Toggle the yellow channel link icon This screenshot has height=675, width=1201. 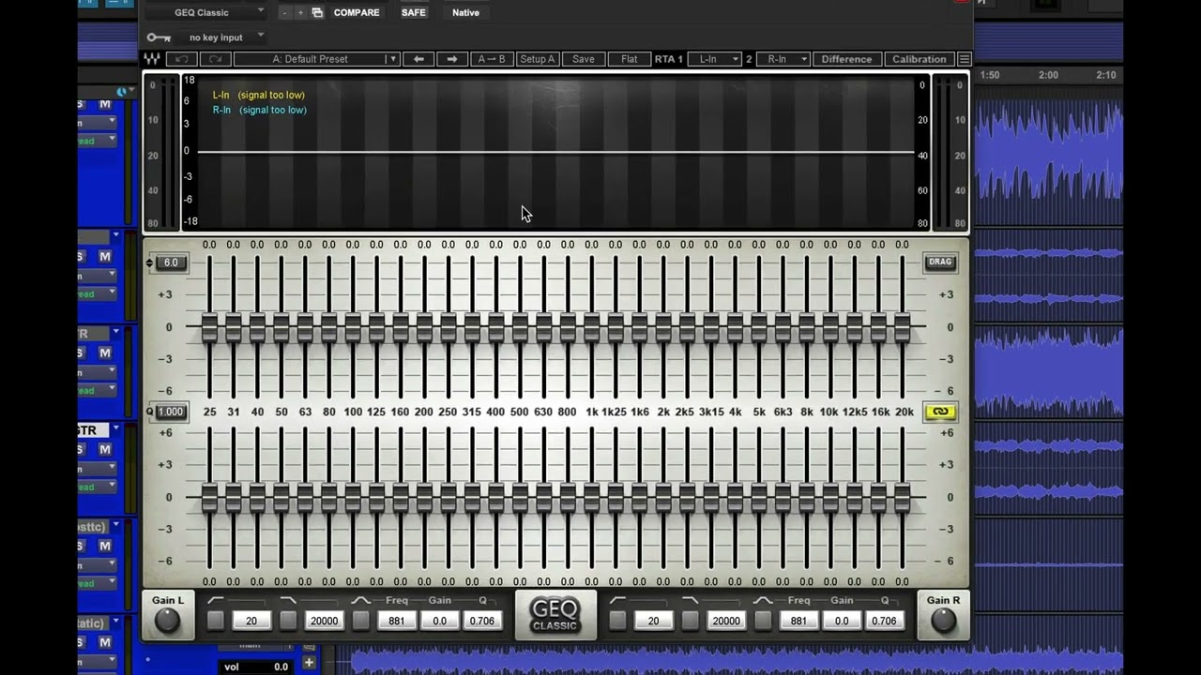pos(940,412)
